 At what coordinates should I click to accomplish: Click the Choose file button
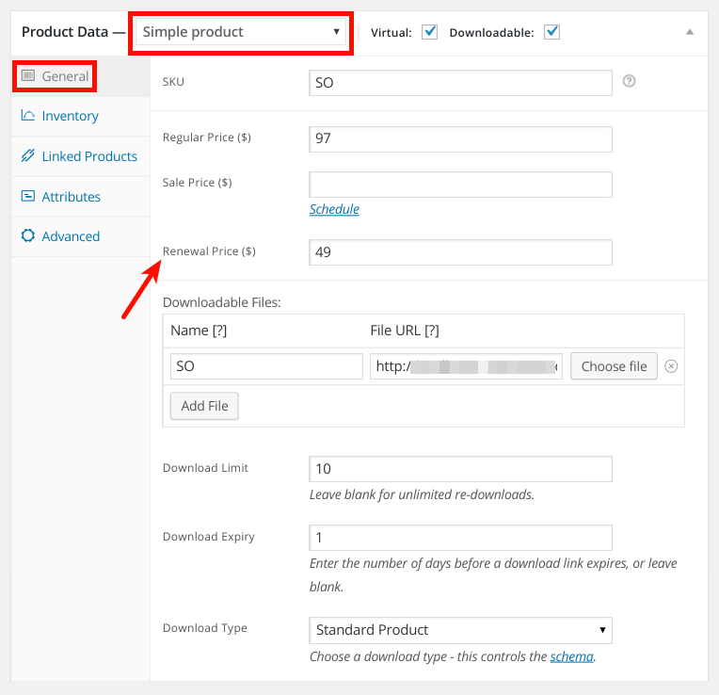614,366
